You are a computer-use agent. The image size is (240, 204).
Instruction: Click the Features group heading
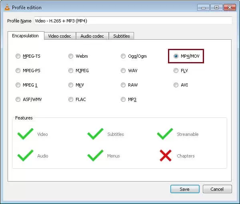coord(24,118)
